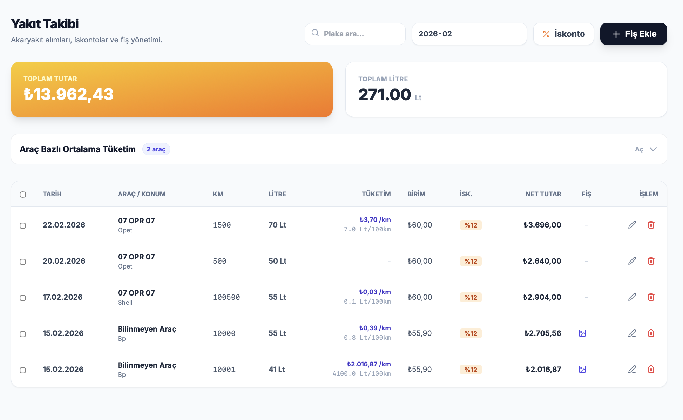Screen dimensions: 683x420
Task: Click the percent icon on İskonto
Action: pyautogui.click(x=546, y=34)
